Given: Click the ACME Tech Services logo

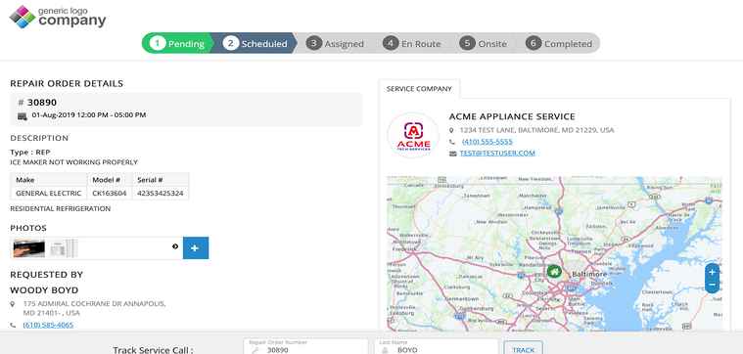Looking at the screenshot, I should 413,135.
